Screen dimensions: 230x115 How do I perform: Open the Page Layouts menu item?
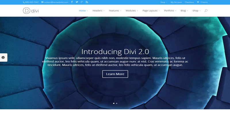[150, 11]
